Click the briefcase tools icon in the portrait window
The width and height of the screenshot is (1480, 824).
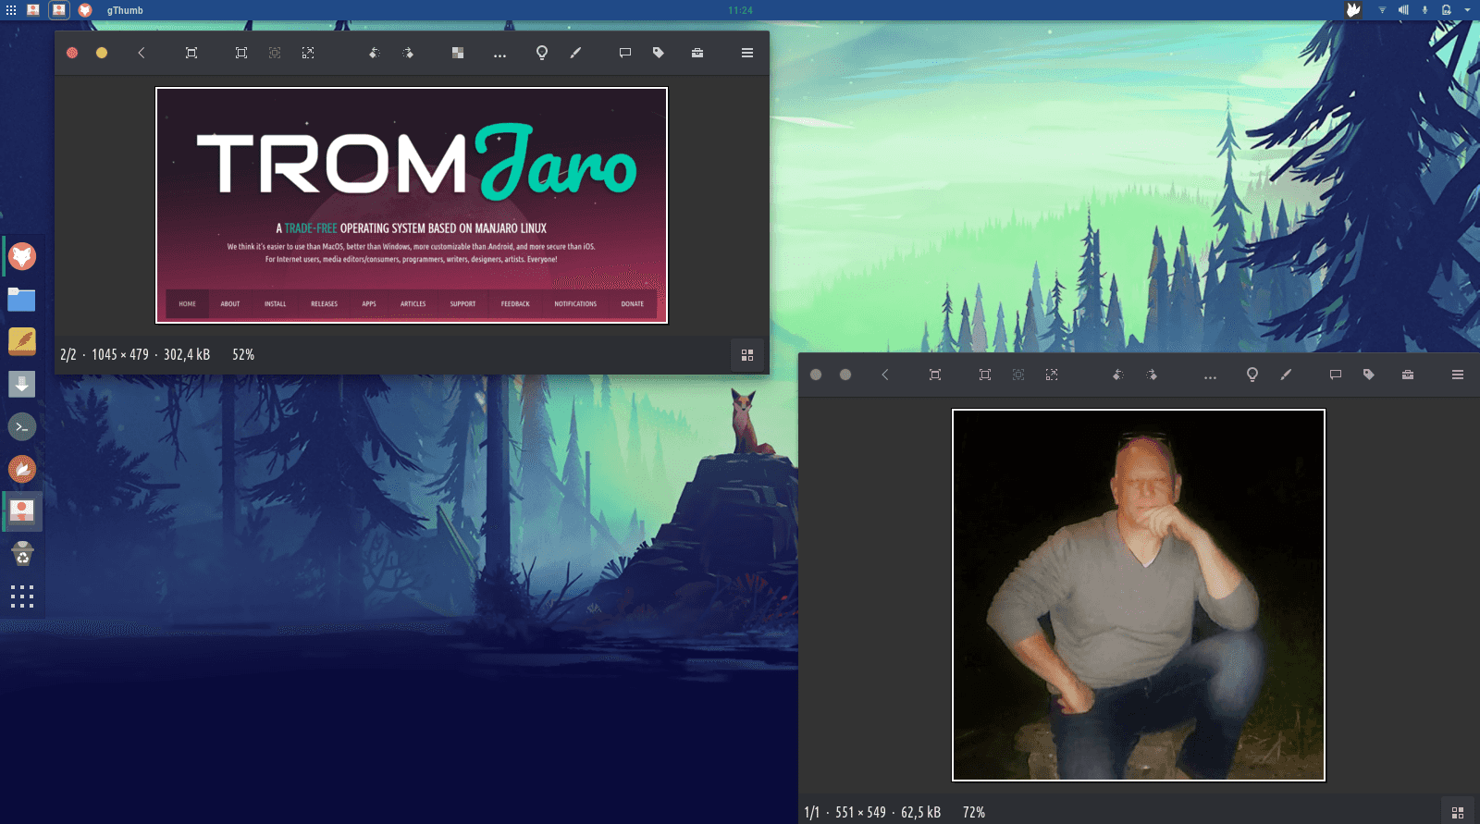point(1408,375)
